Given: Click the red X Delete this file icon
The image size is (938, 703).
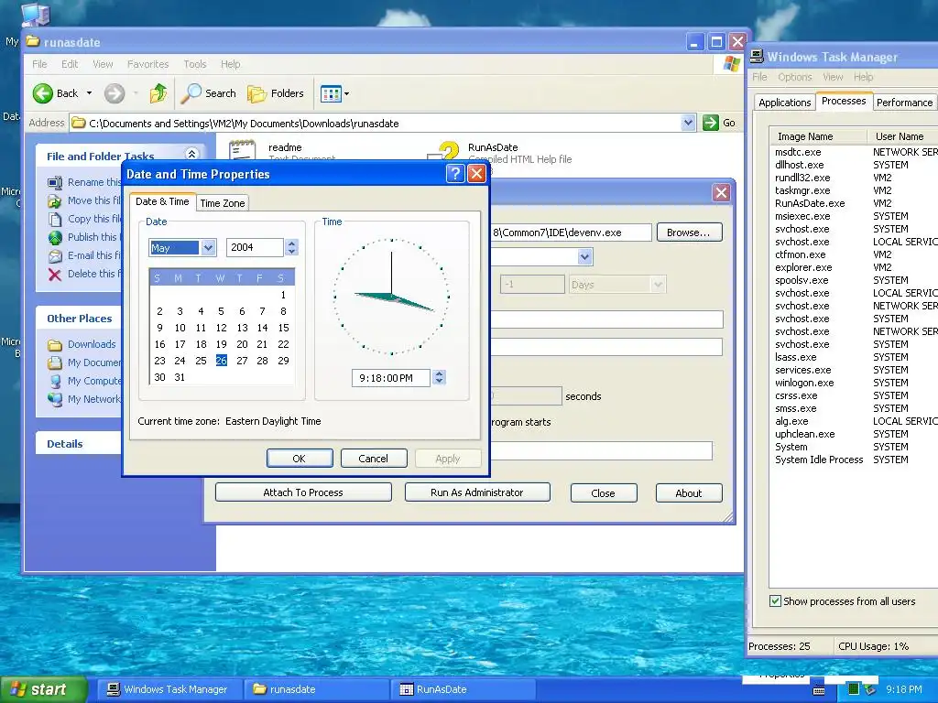Looking at the screenshot, I should 55,275.
